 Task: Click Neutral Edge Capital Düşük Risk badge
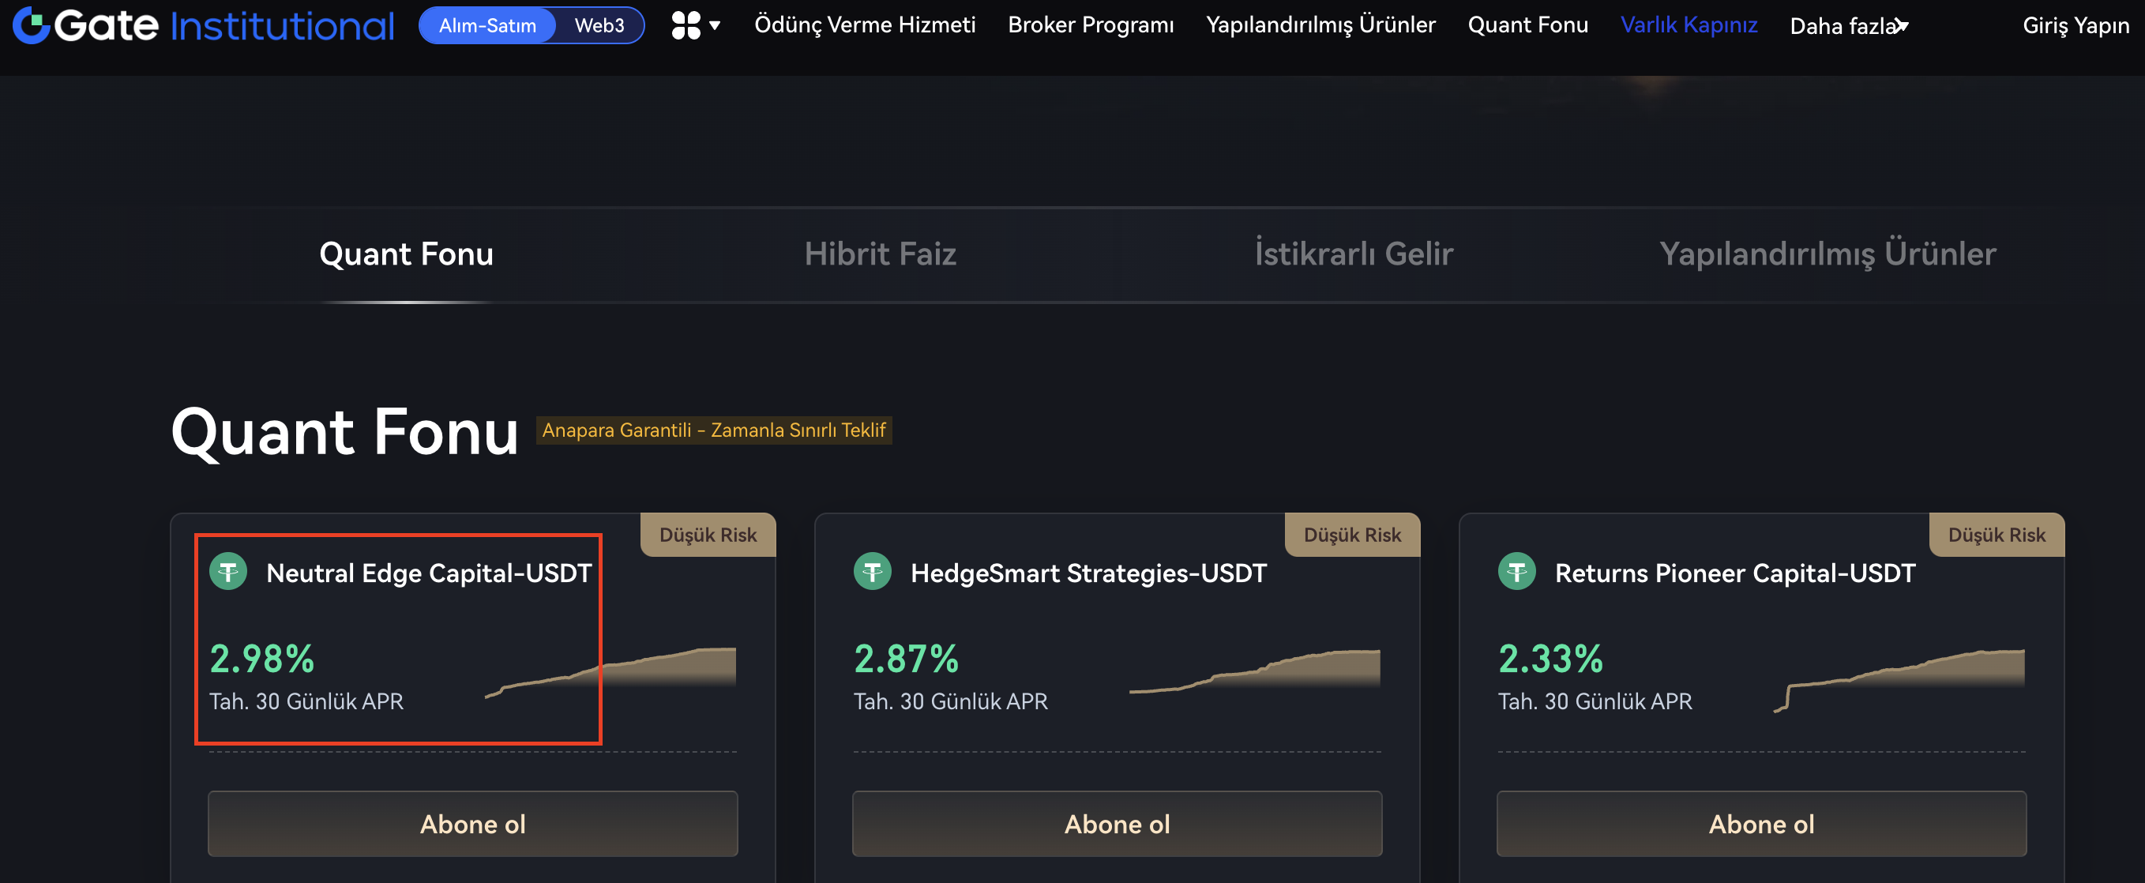click(x=708, y=535)
